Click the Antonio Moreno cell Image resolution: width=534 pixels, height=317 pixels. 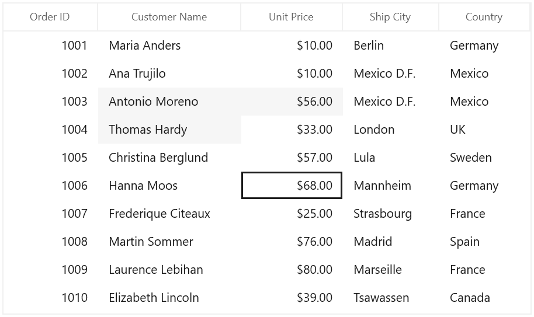point(169,102)
